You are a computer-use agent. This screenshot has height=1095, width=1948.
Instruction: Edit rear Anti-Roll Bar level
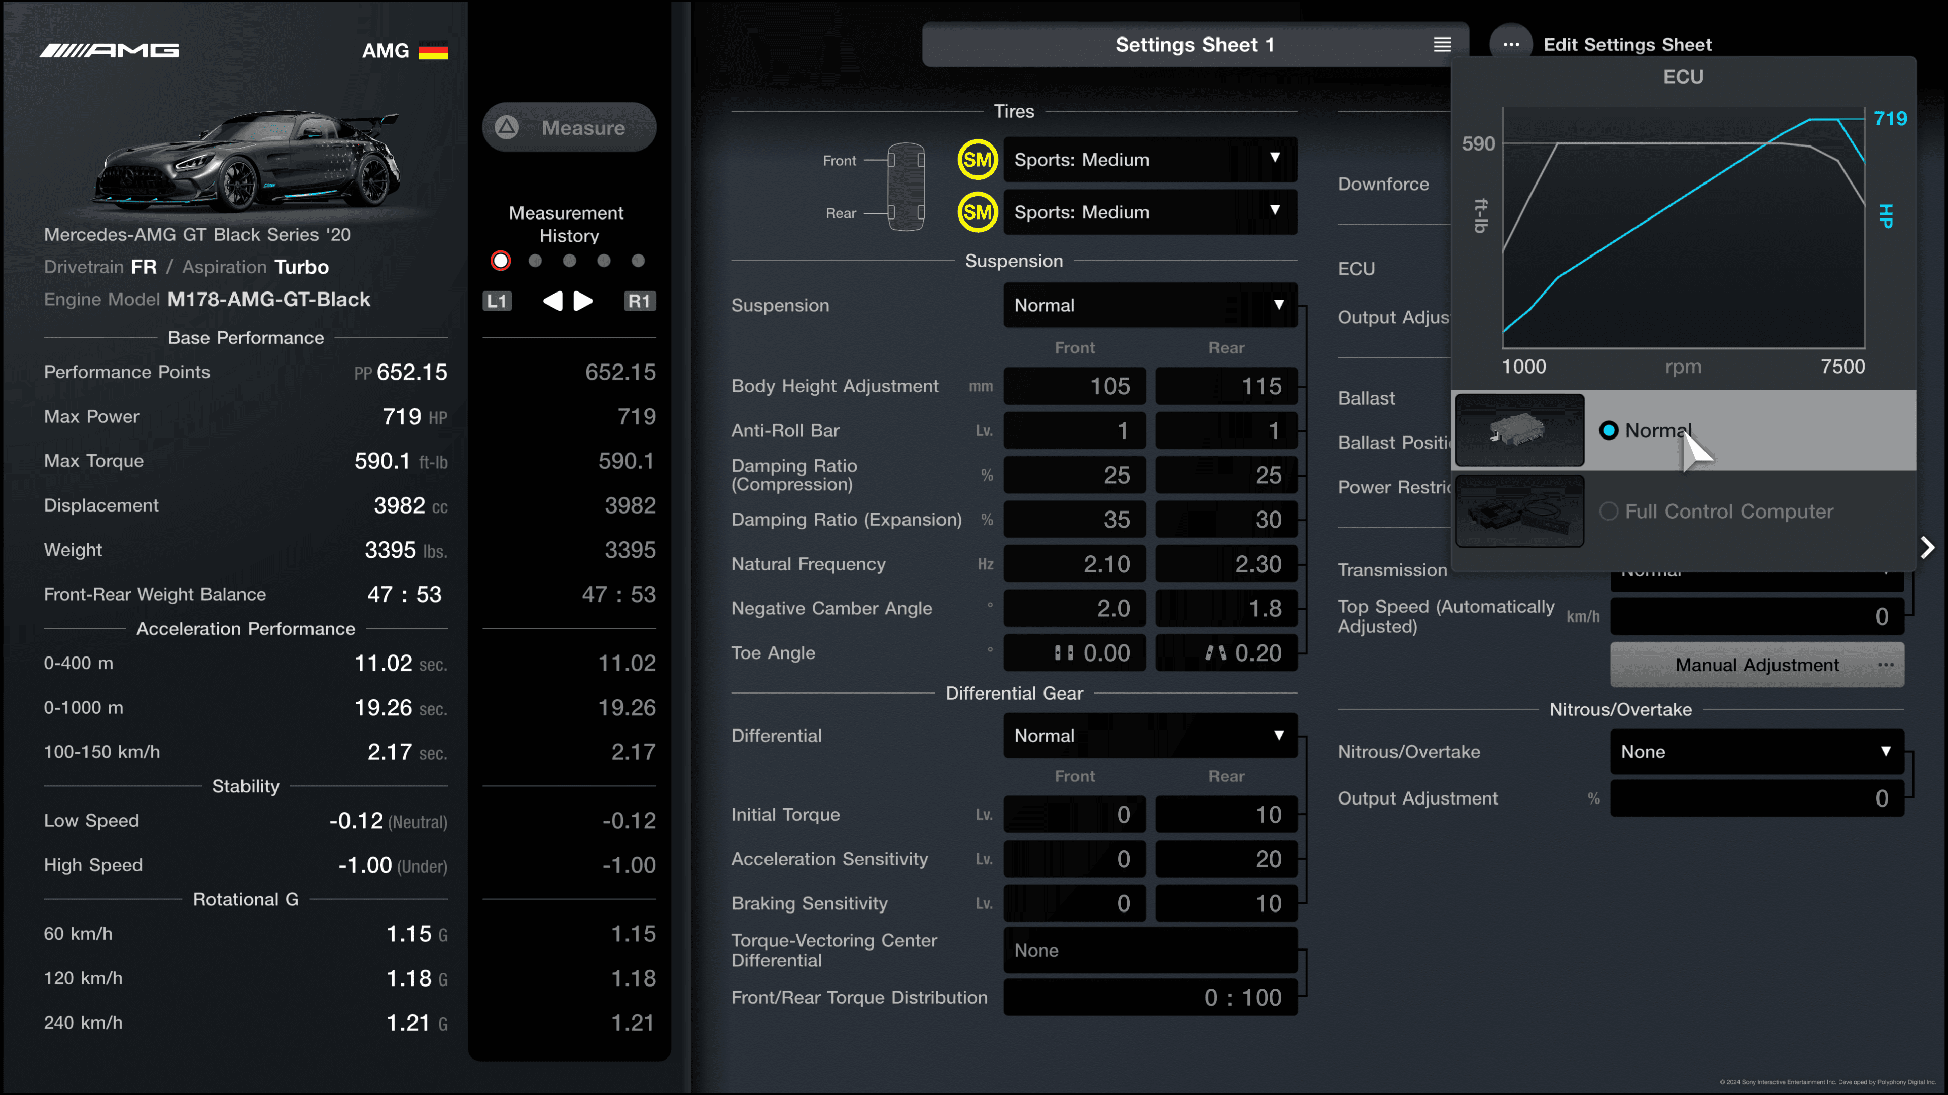pos(1226,431)
